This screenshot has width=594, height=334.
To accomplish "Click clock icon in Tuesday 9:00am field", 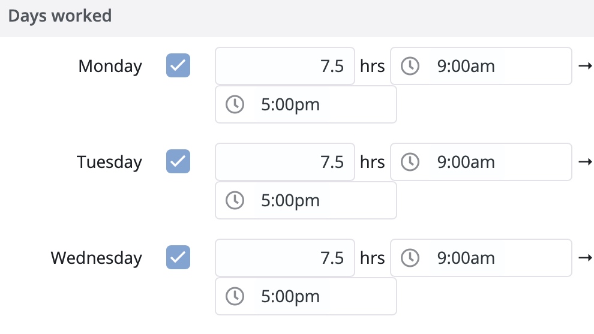I will point(410,162).
